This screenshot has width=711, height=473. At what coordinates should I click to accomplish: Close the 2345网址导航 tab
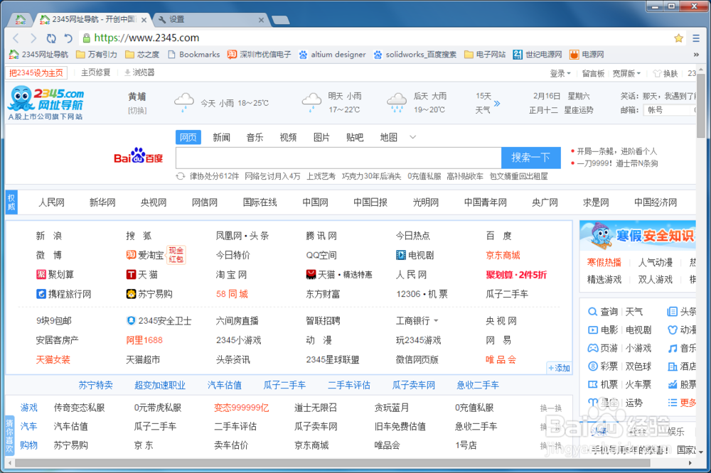point(144,20)
